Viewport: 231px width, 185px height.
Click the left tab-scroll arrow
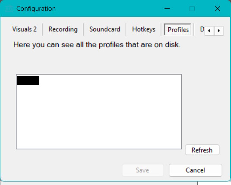pos(209,31)
